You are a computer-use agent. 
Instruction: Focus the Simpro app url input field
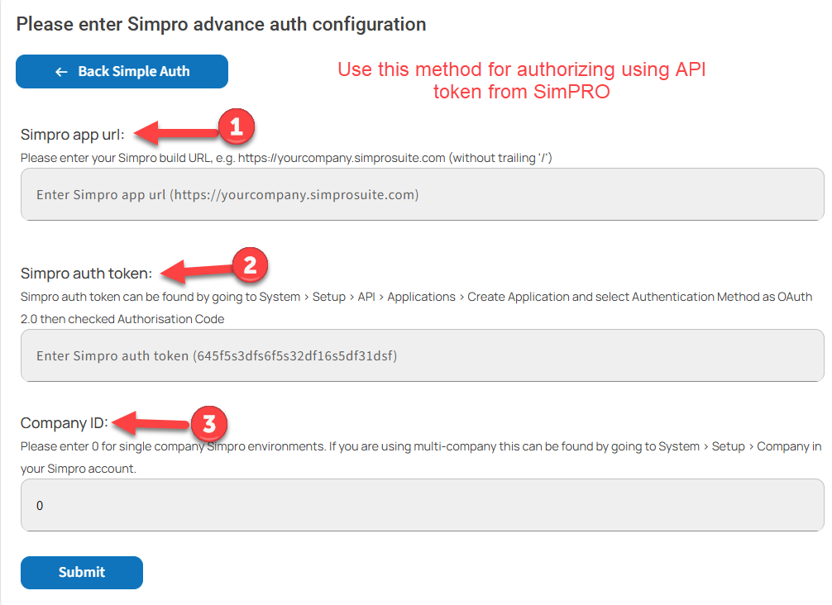click(x=422, y=195)
